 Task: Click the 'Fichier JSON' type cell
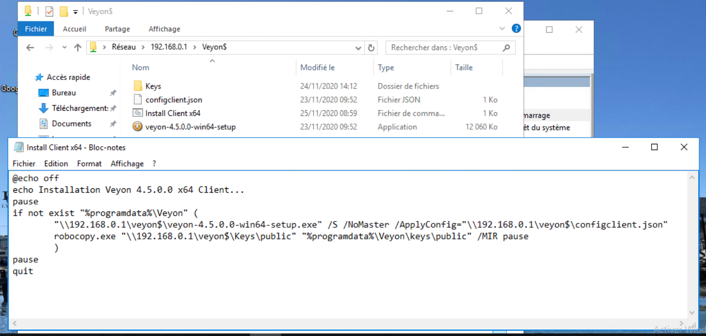tap(399, 99)
